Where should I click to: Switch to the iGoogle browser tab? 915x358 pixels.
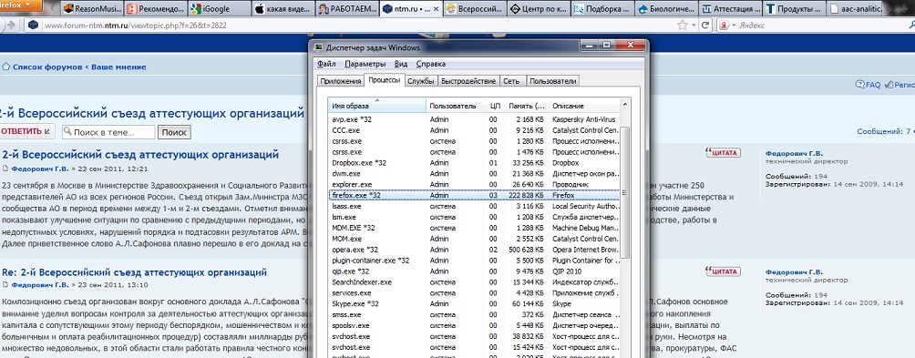[219, 9]
